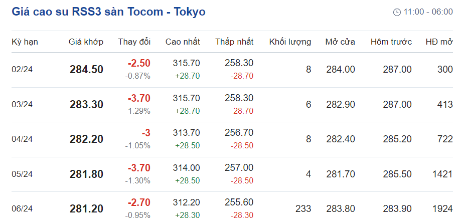460x224 pixels.
Task: Select the Thấp nhất column header
Action: pyautogui.click(x=234, y=42)
